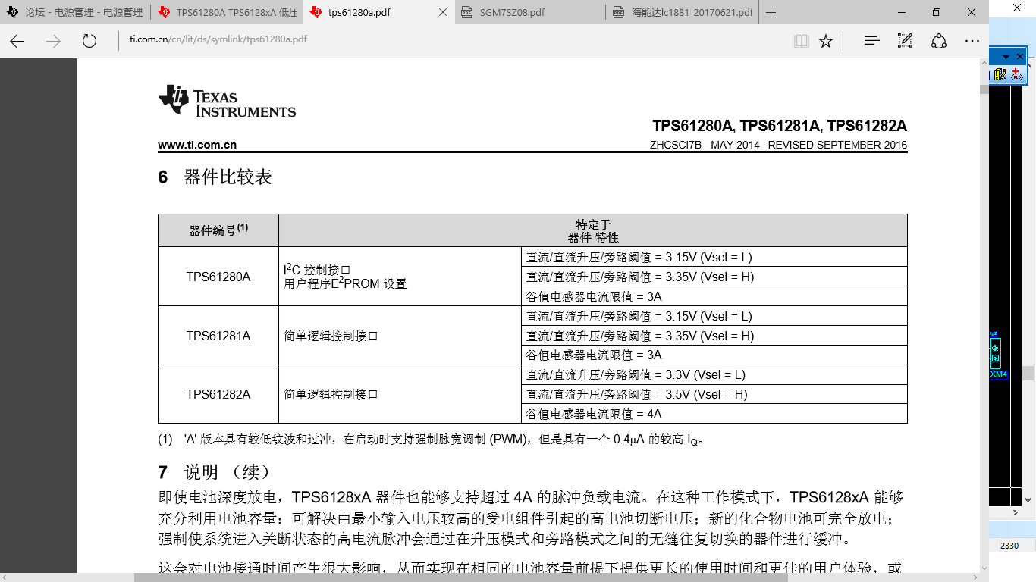
Task: Click the forward navigation arrow
Action: pyautogui.click(x=53, y=41)
